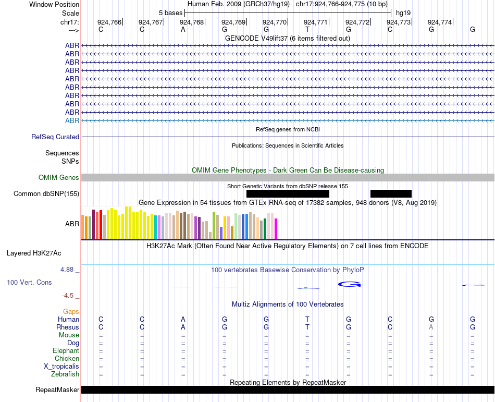Screen dimensions: 495x402
Task: Click the 'Dog' species label
Action: click(x=73, y=343)
